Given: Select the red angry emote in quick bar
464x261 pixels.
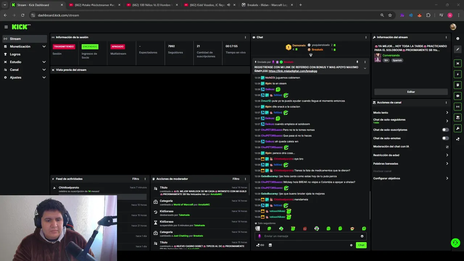Looking at the screenshot, I should coord(304,229).
